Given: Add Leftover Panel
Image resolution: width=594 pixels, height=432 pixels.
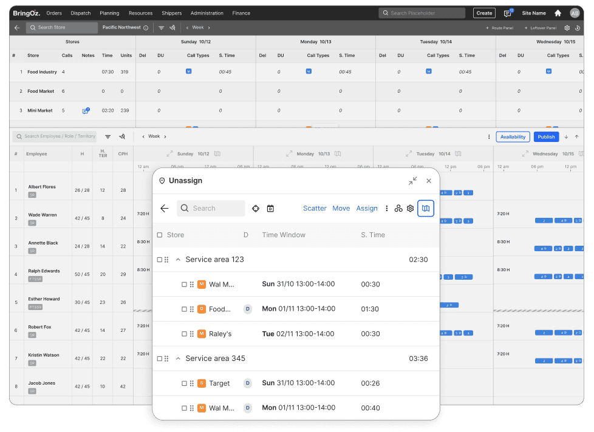Looking at the screenshot, I should (541, 28).
